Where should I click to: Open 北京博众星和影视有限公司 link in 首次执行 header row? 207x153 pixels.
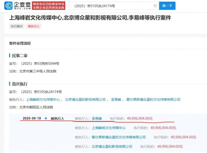point(85,100)
